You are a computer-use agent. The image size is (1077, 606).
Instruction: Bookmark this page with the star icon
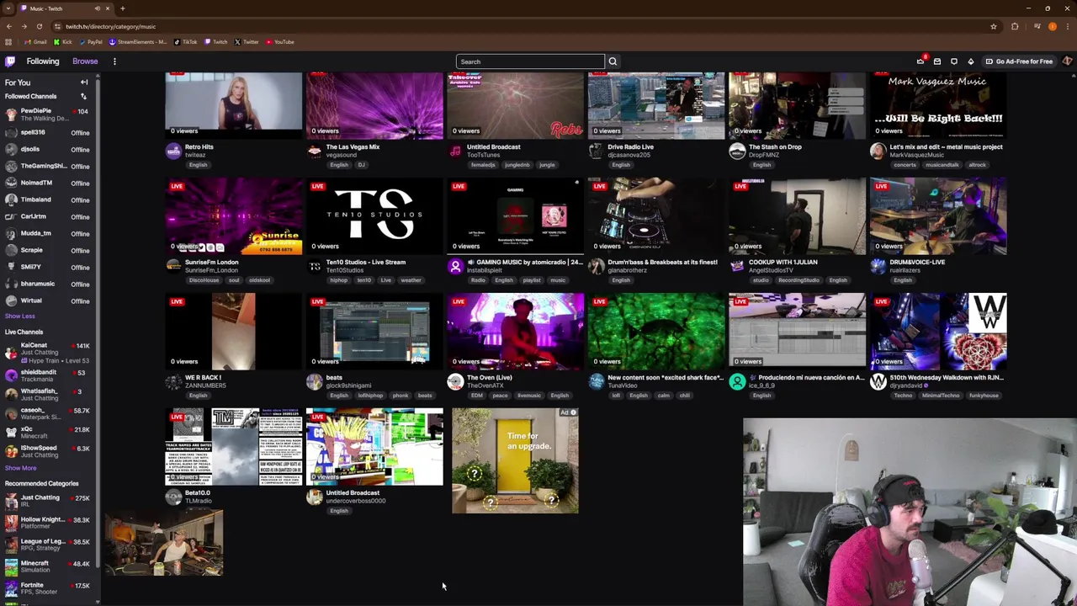click(x=994, y=26)
